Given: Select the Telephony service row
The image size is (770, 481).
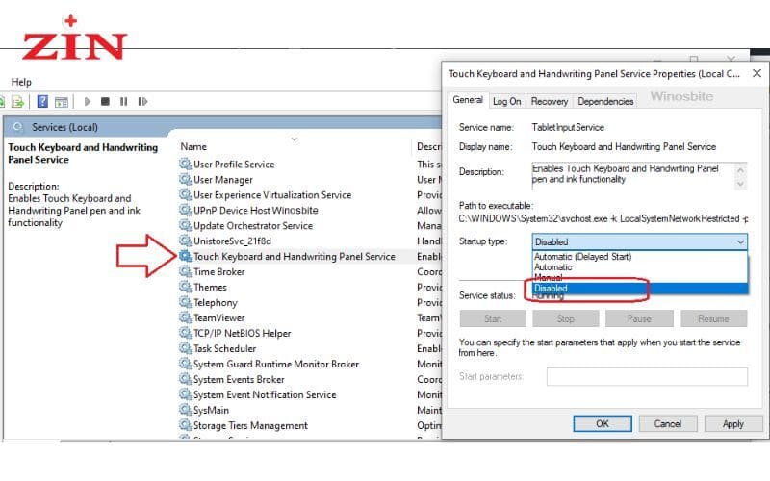Looking at the screenshot, I should (309, 302).
